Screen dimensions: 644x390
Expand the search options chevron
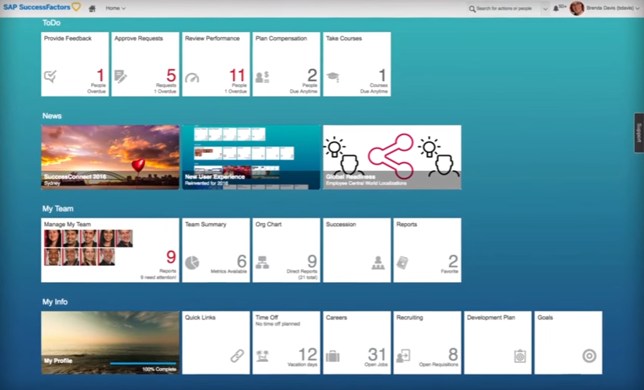(545, 9)
